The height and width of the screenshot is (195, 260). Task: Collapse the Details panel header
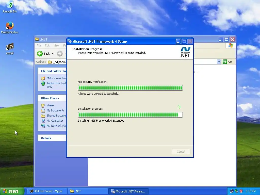coord(52,138)
